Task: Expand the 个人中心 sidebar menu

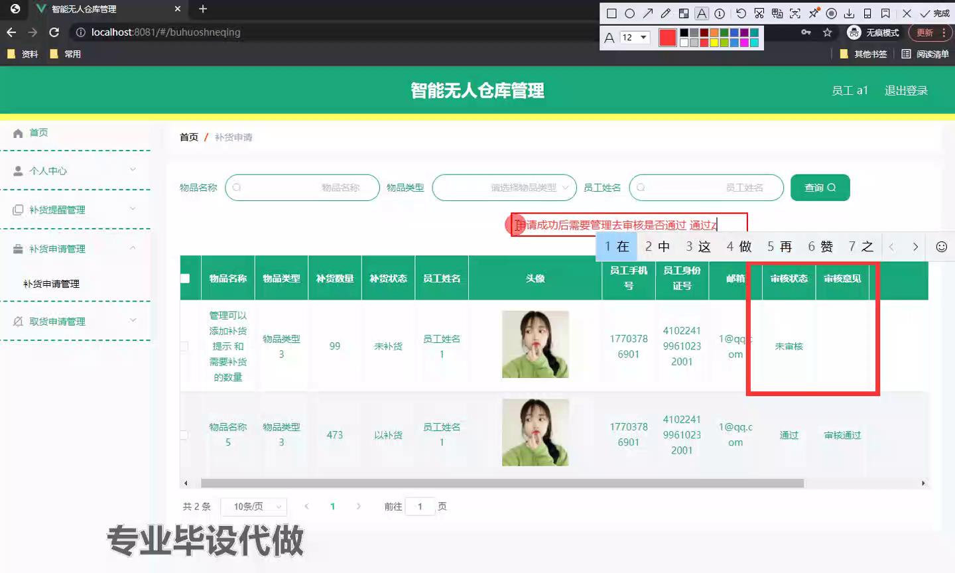Action: click(75, 171)
